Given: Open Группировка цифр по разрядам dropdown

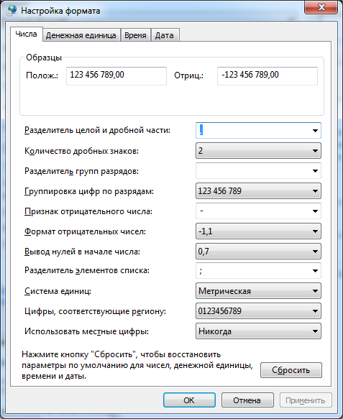Looking at the screenshot, I should point(259,190).
